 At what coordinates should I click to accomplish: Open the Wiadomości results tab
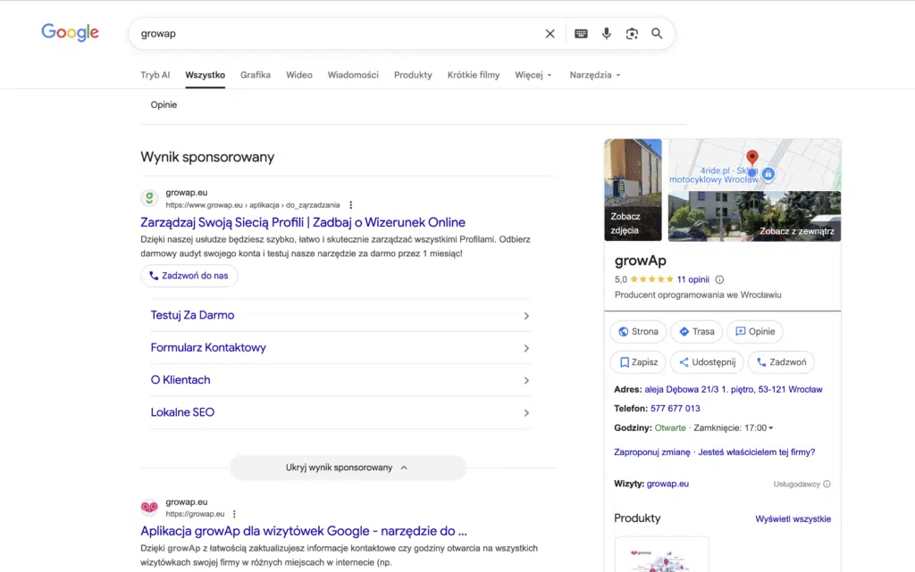[352, 75]
